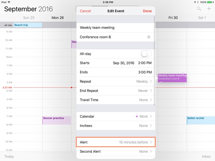Tap the purple Work calendar color dot
Image resolution: width=215 pixels, height=161 pixels.
tap(137, 117)
